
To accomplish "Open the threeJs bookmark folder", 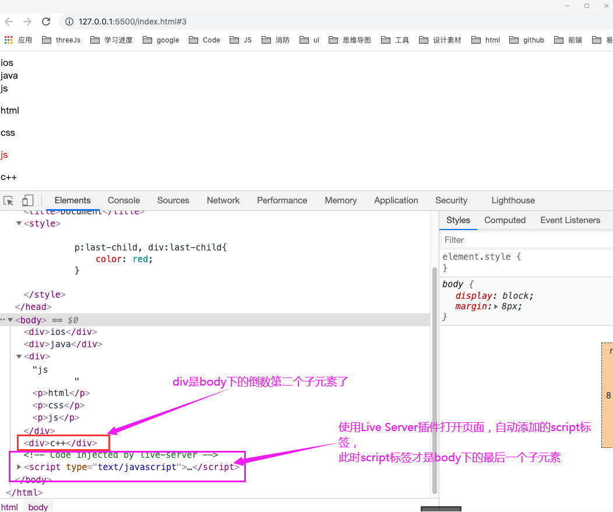I will [61, 40].
